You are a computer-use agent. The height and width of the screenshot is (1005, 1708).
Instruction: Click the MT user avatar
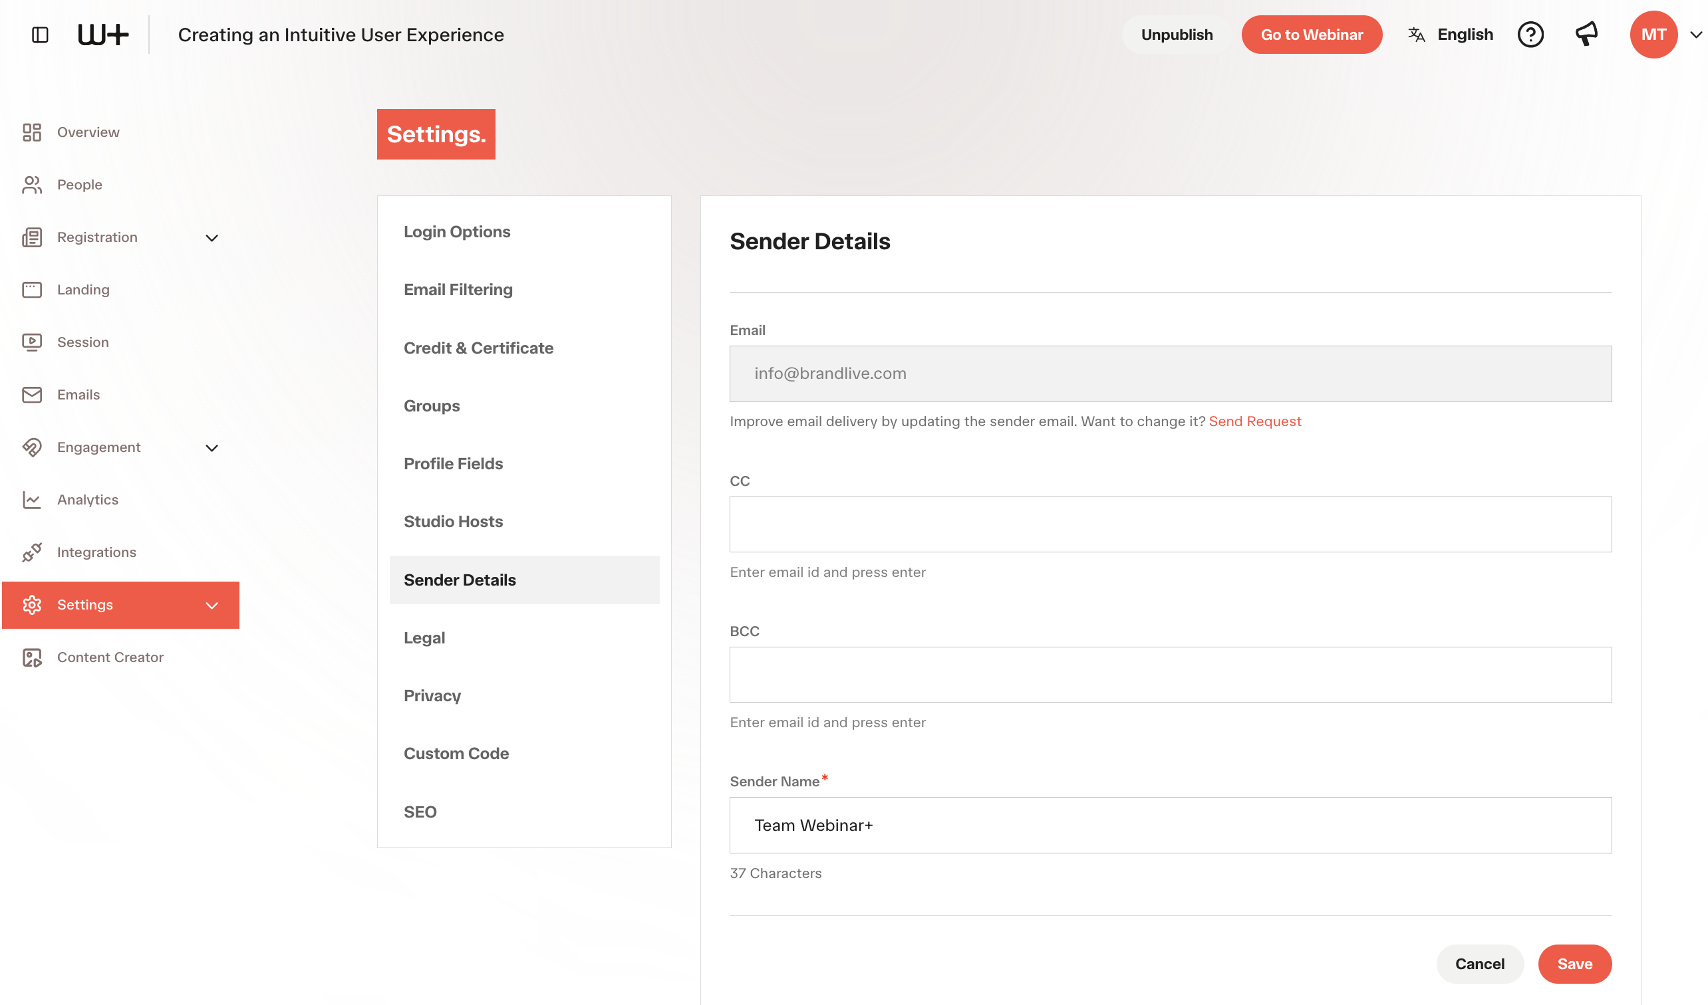pos(1653,35)
